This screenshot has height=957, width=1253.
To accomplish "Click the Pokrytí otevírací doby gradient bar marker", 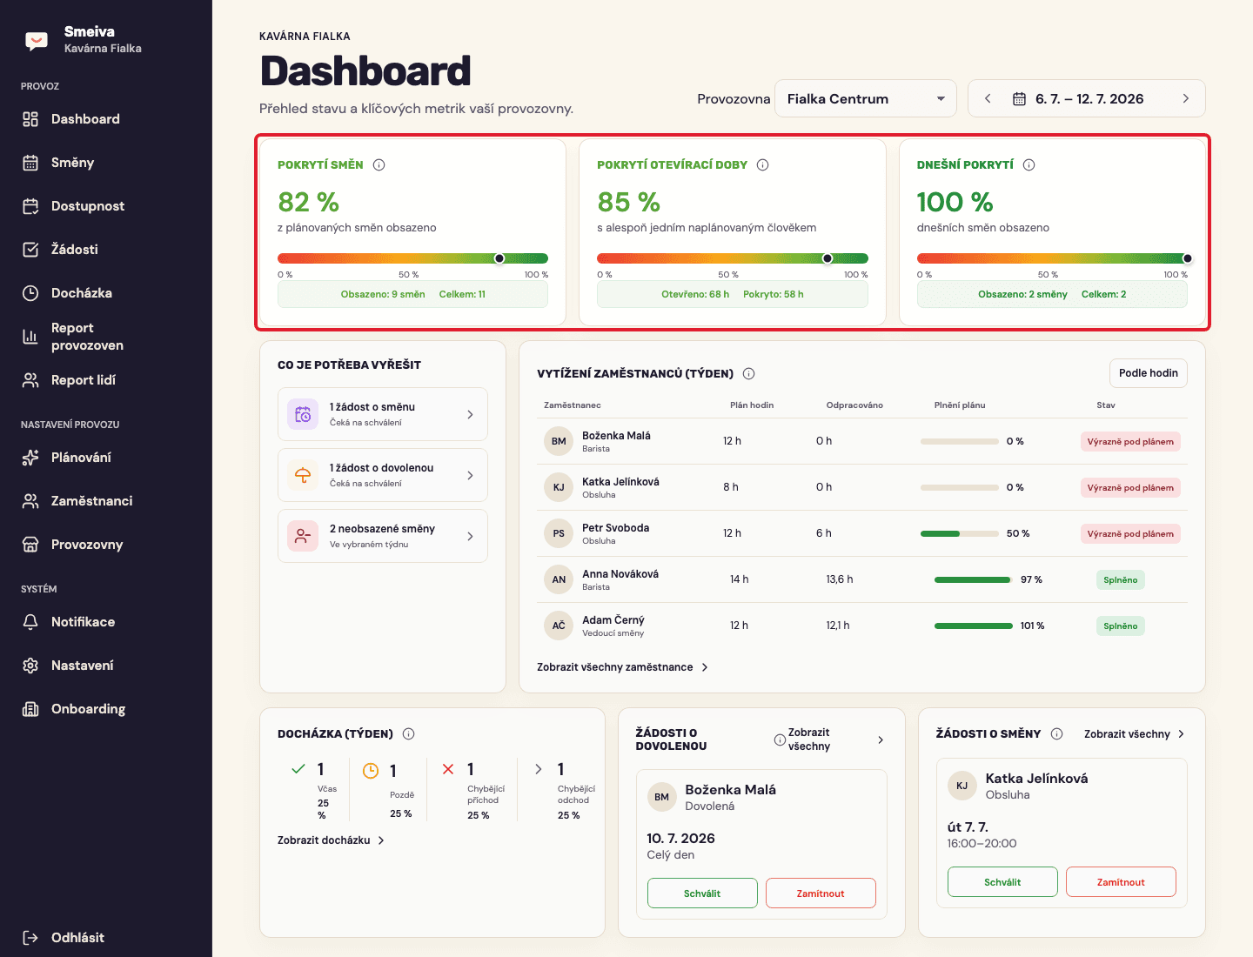I will click(828, 258).
